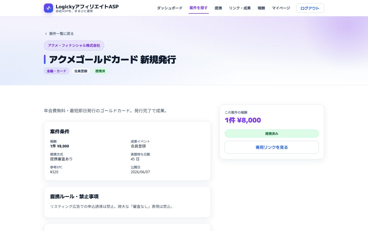Click the Logicky pulse logo icon
The image size is (368, 231).
[x=48, y=8]
